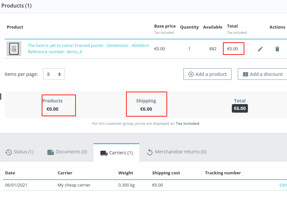Click the Merchandise returns arrow icon

click(x=150, y=152)
